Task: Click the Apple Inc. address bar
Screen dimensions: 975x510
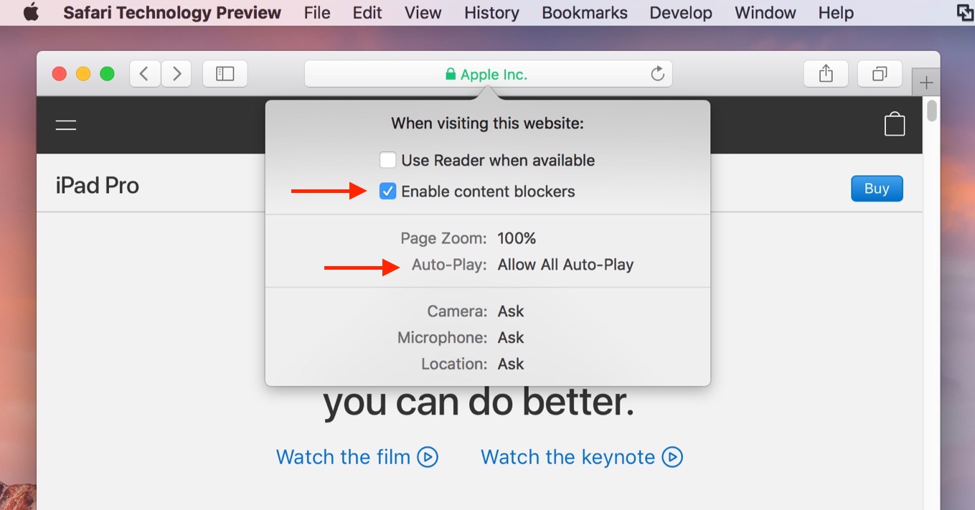Action: (x=488, y=73)
